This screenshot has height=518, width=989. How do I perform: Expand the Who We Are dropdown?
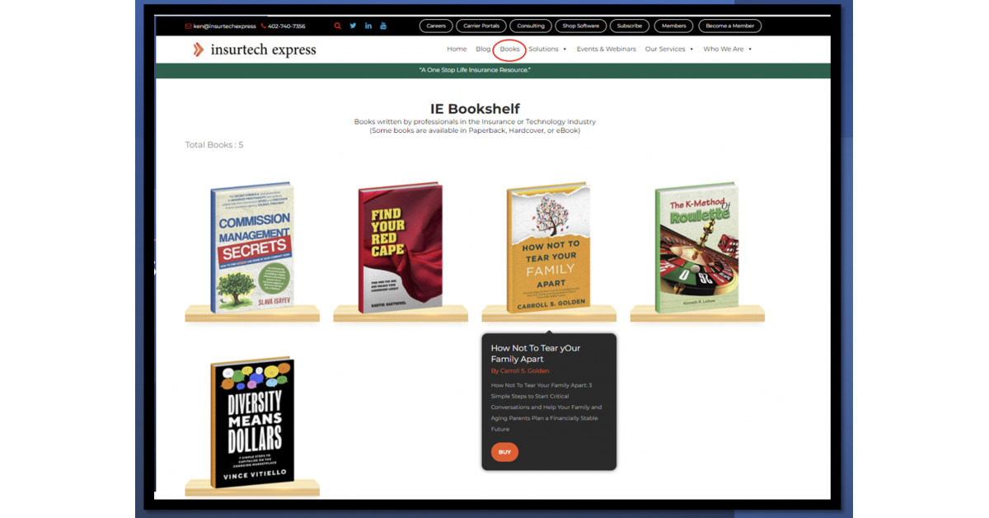pyautogui.click(x=725, y=49)
